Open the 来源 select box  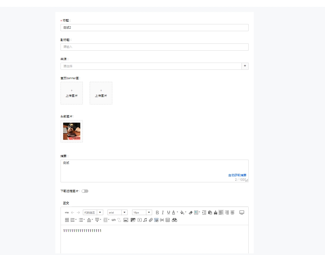click(x=151, y=66)
